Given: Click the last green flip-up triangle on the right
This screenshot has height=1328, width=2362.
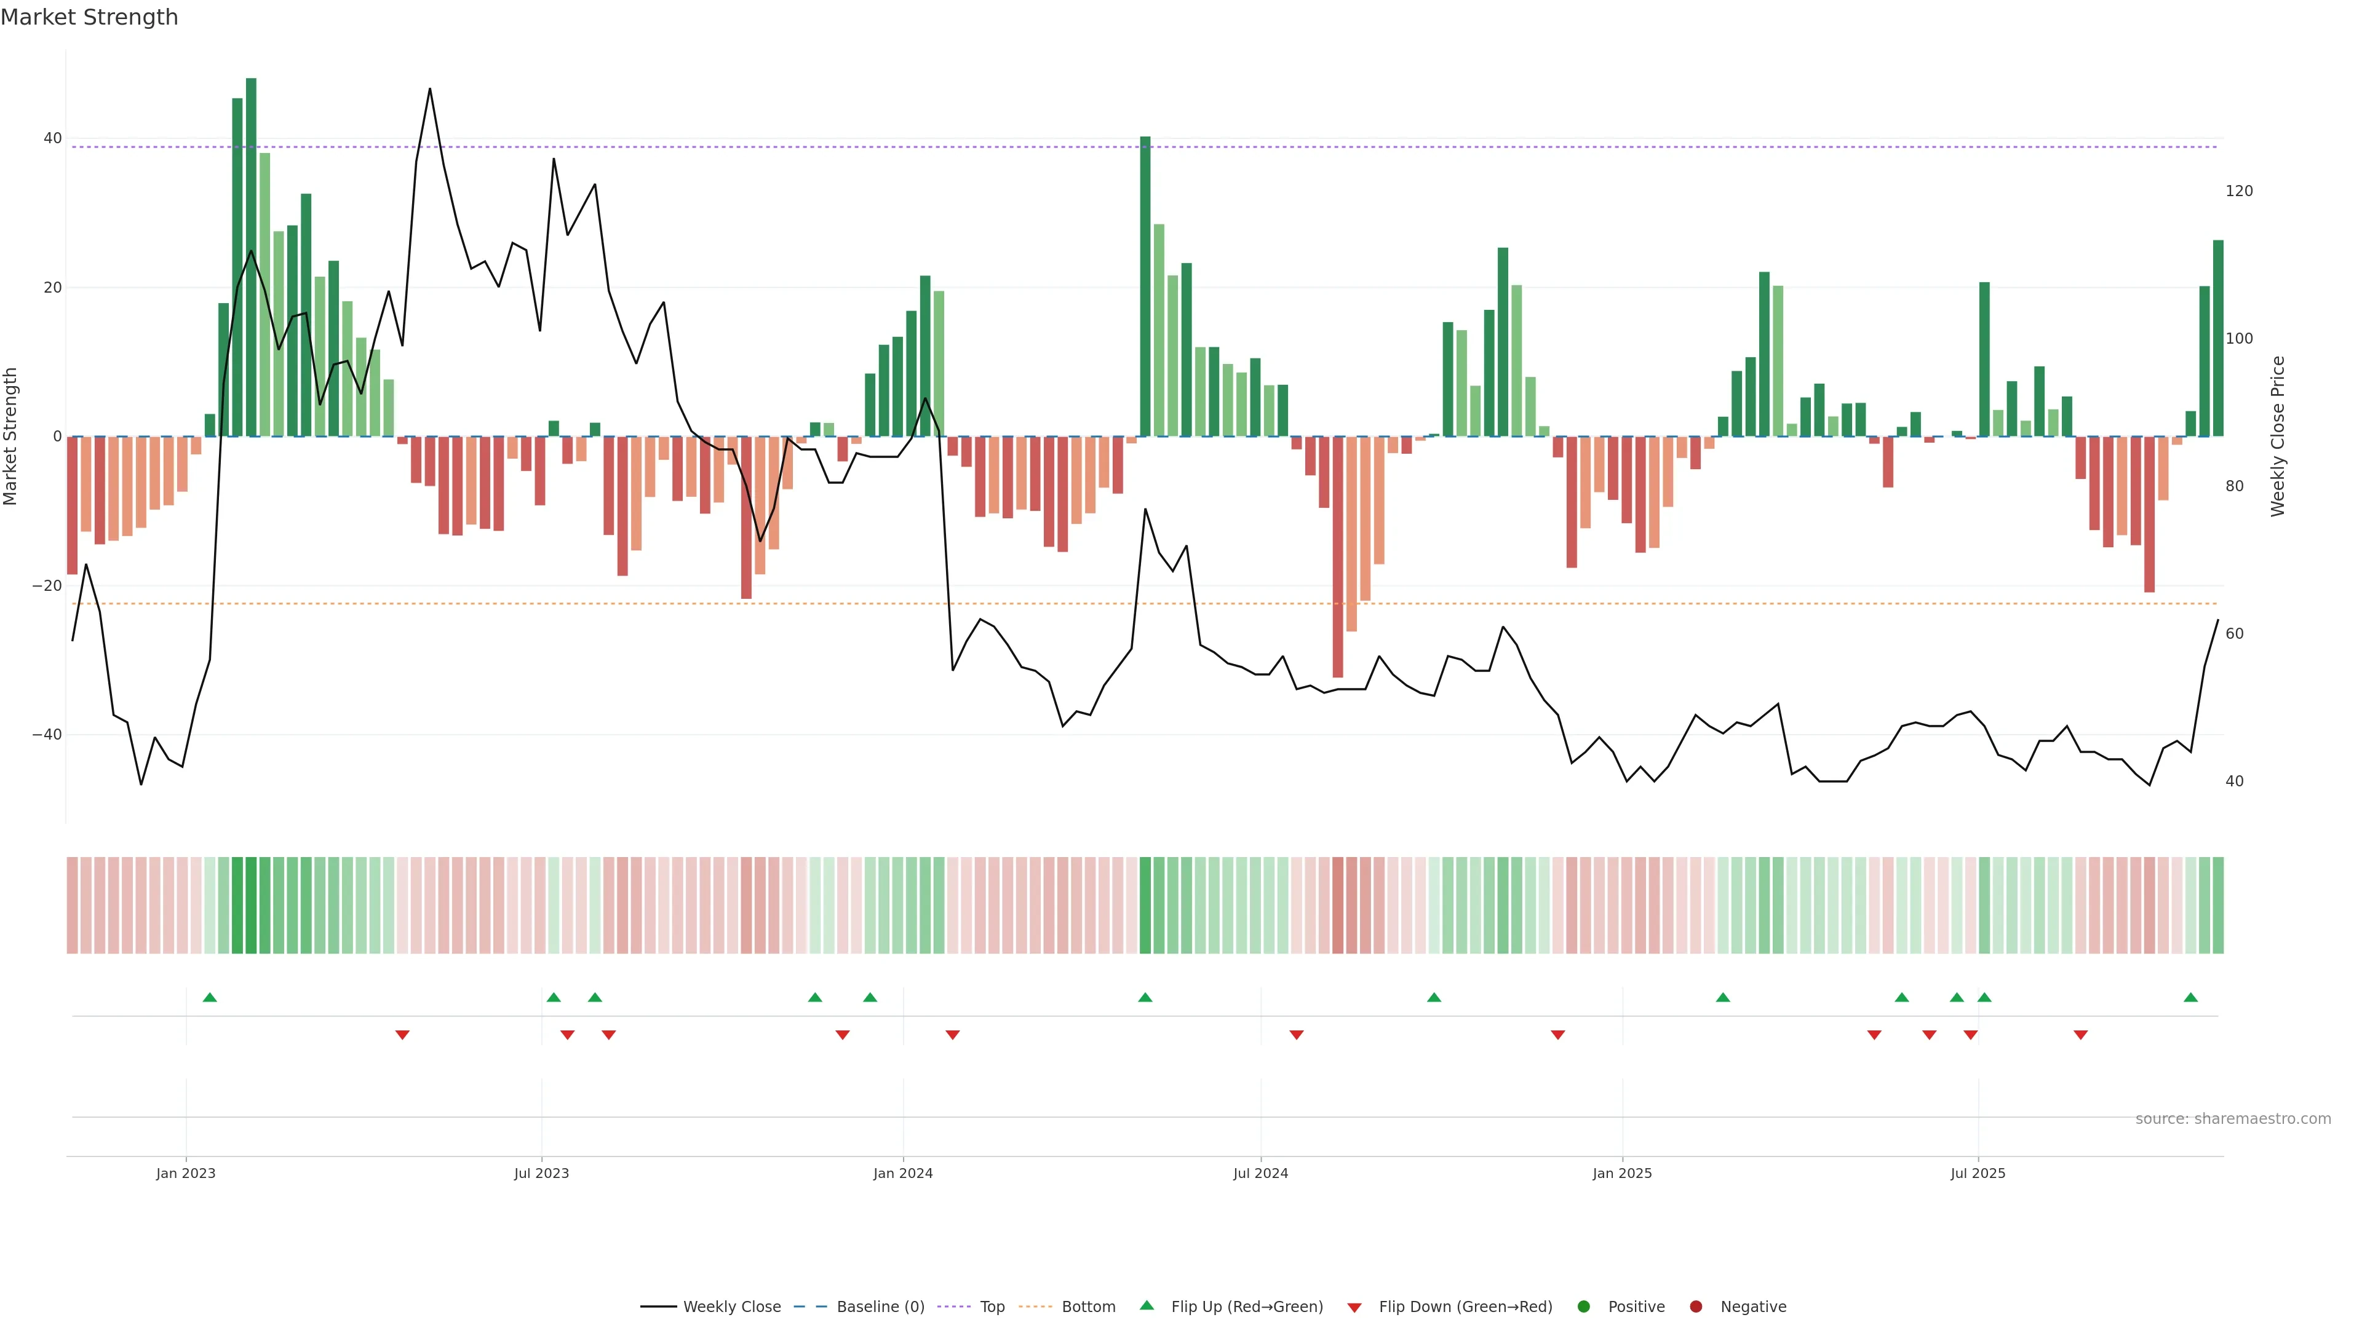Looking at the screenshot, I should 2190,997.
